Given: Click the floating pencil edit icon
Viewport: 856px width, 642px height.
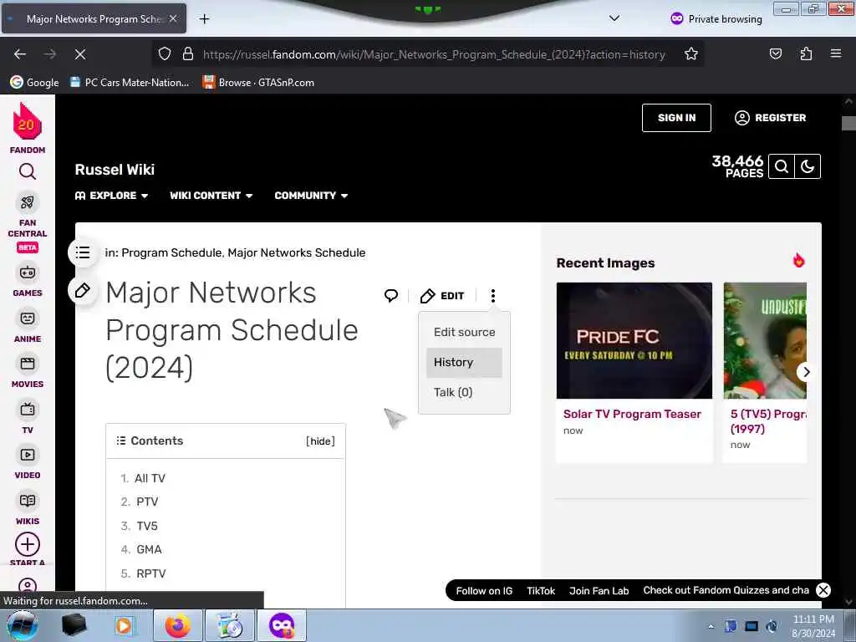Looking at the screenshot, I should [x=83, y=290].
